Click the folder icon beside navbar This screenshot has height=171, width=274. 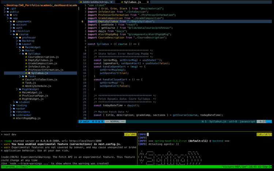[x=14, y=109]
